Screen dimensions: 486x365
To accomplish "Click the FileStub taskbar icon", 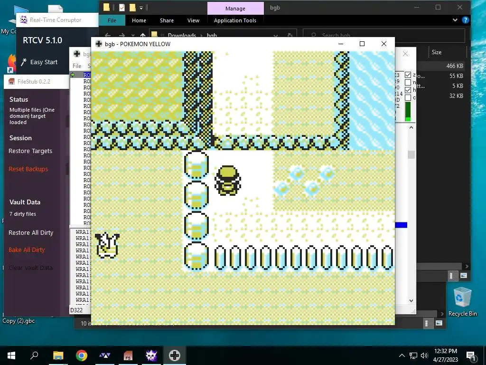I will 128,355.
